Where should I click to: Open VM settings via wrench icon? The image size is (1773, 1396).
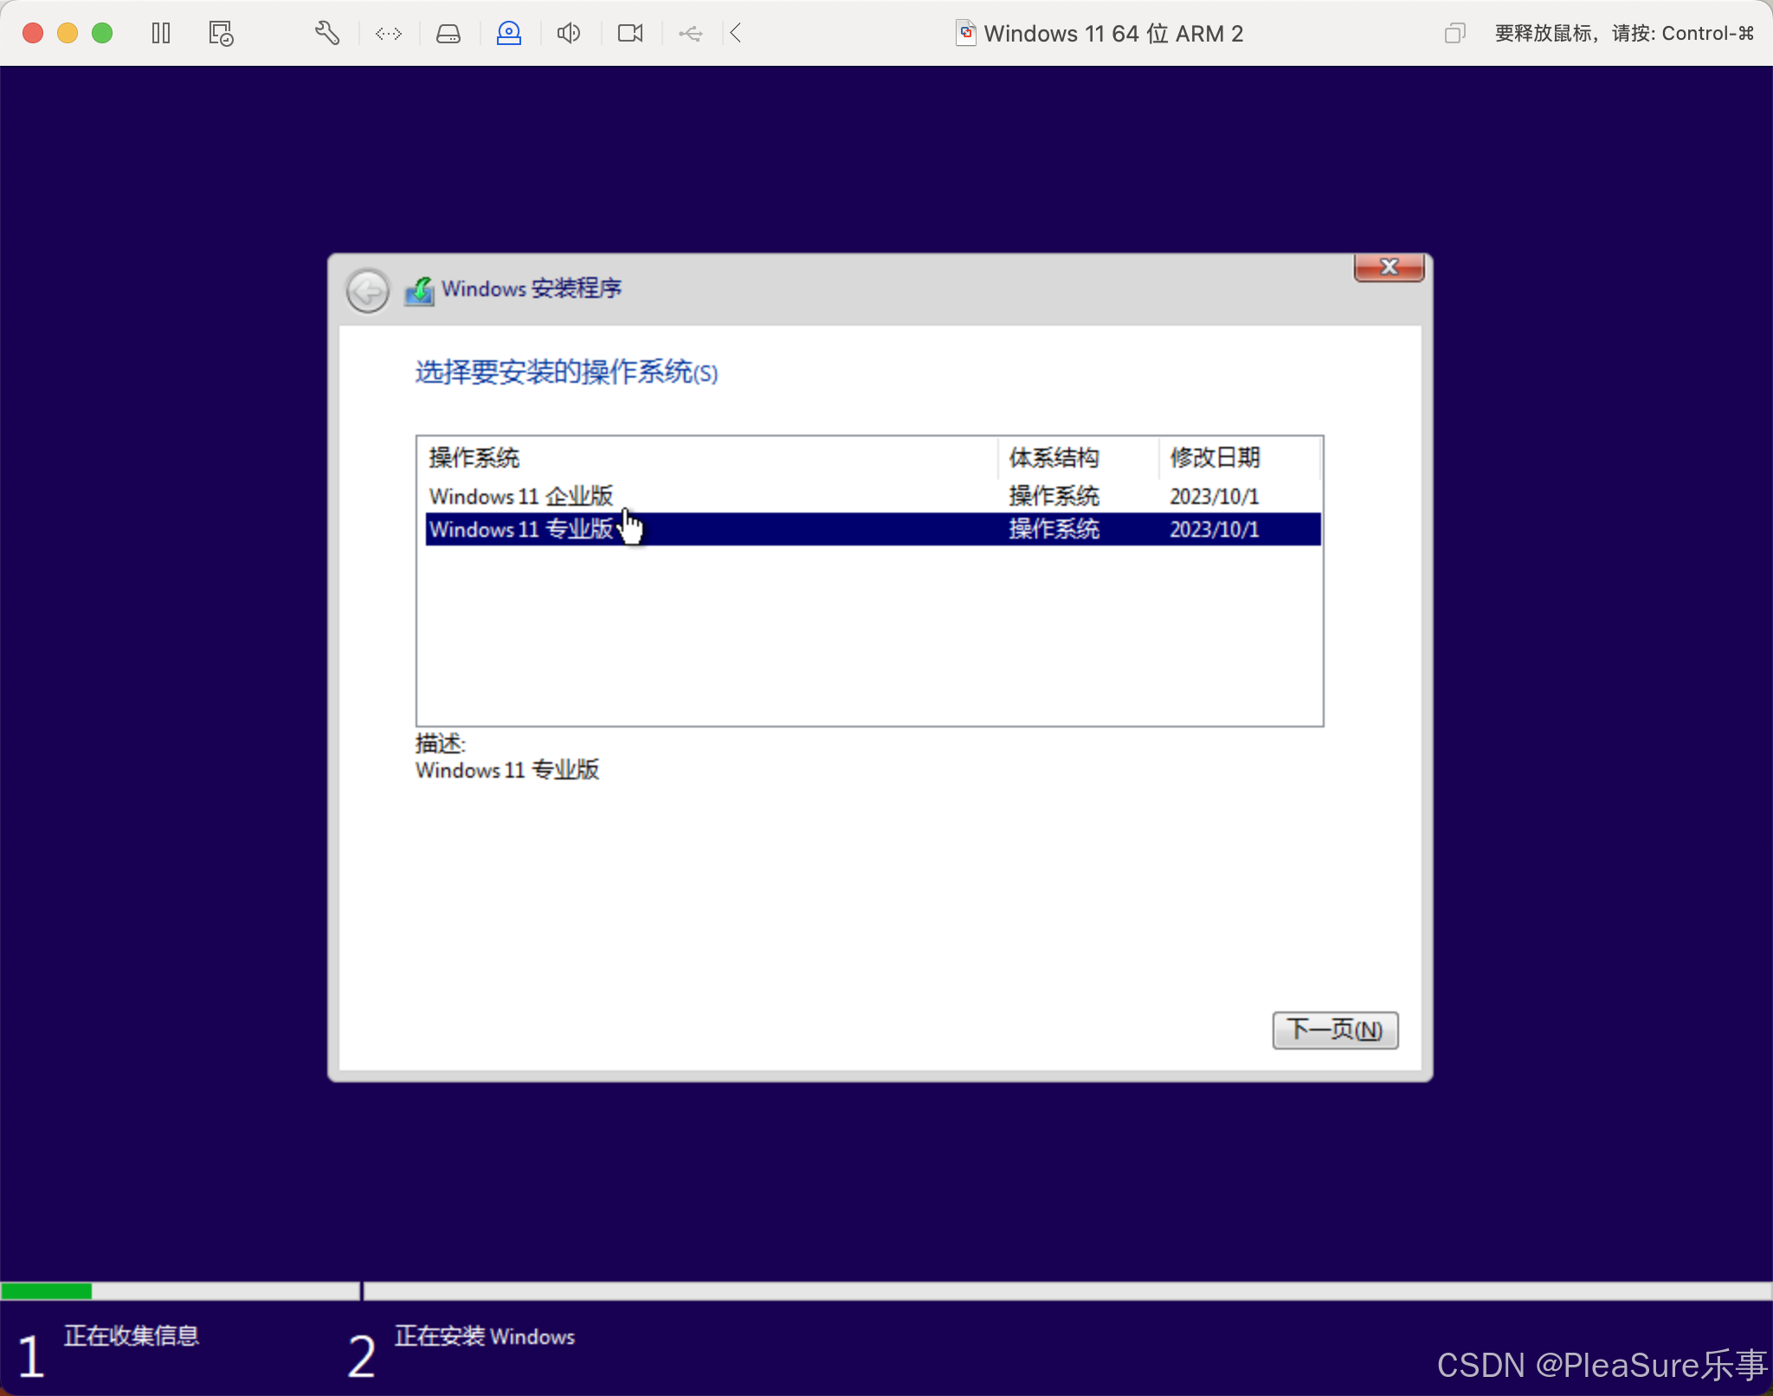click(x=326, y=34)
